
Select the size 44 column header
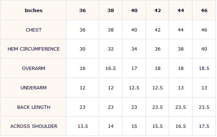click(x=181, y=11)
